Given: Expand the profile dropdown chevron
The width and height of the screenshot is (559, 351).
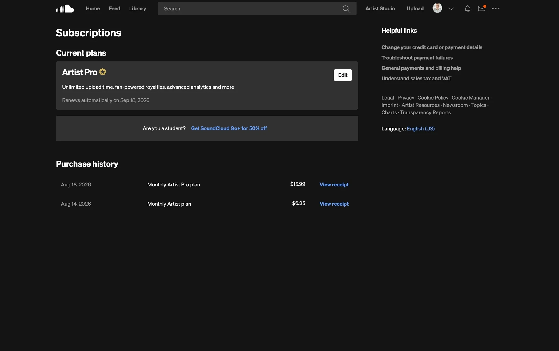Looking at the screenshot, I should [451, 9].
